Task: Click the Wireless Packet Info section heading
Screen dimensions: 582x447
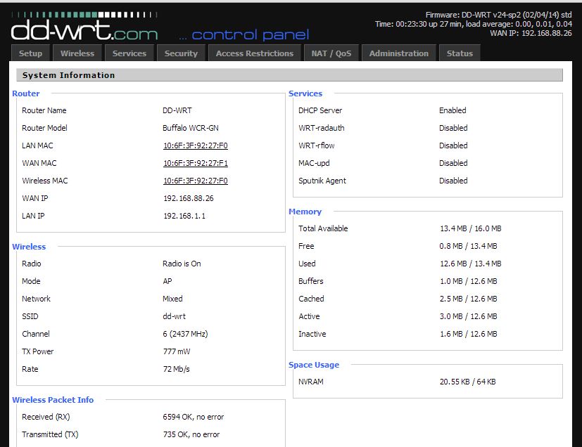Action: click(53, 400)
